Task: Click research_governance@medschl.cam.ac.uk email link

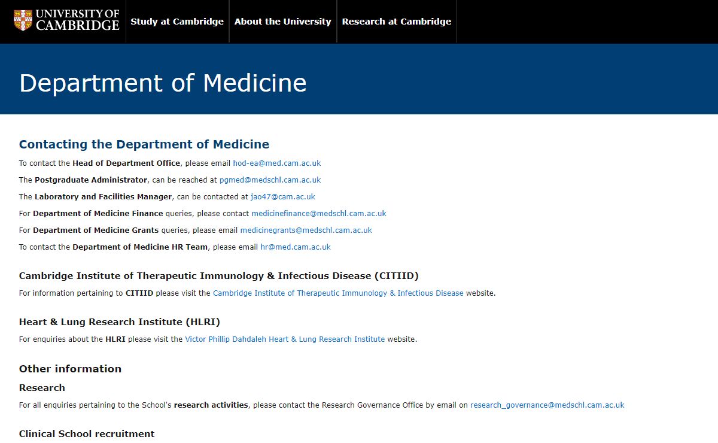Action: [x=547, y=405]
